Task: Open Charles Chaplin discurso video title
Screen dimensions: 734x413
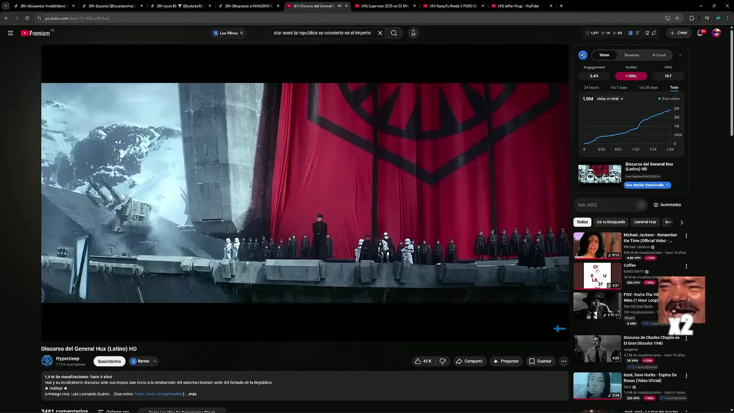Action: [x=651, y=340]
